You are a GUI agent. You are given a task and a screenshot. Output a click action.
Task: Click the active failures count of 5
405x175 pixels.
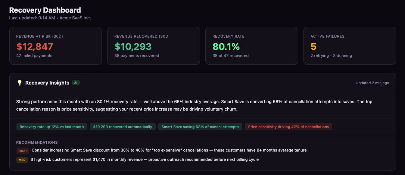(314, 47)
